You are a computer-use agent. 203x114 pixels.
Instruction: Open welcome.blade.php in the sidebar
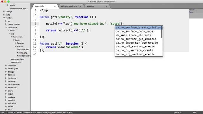point(18,9)
